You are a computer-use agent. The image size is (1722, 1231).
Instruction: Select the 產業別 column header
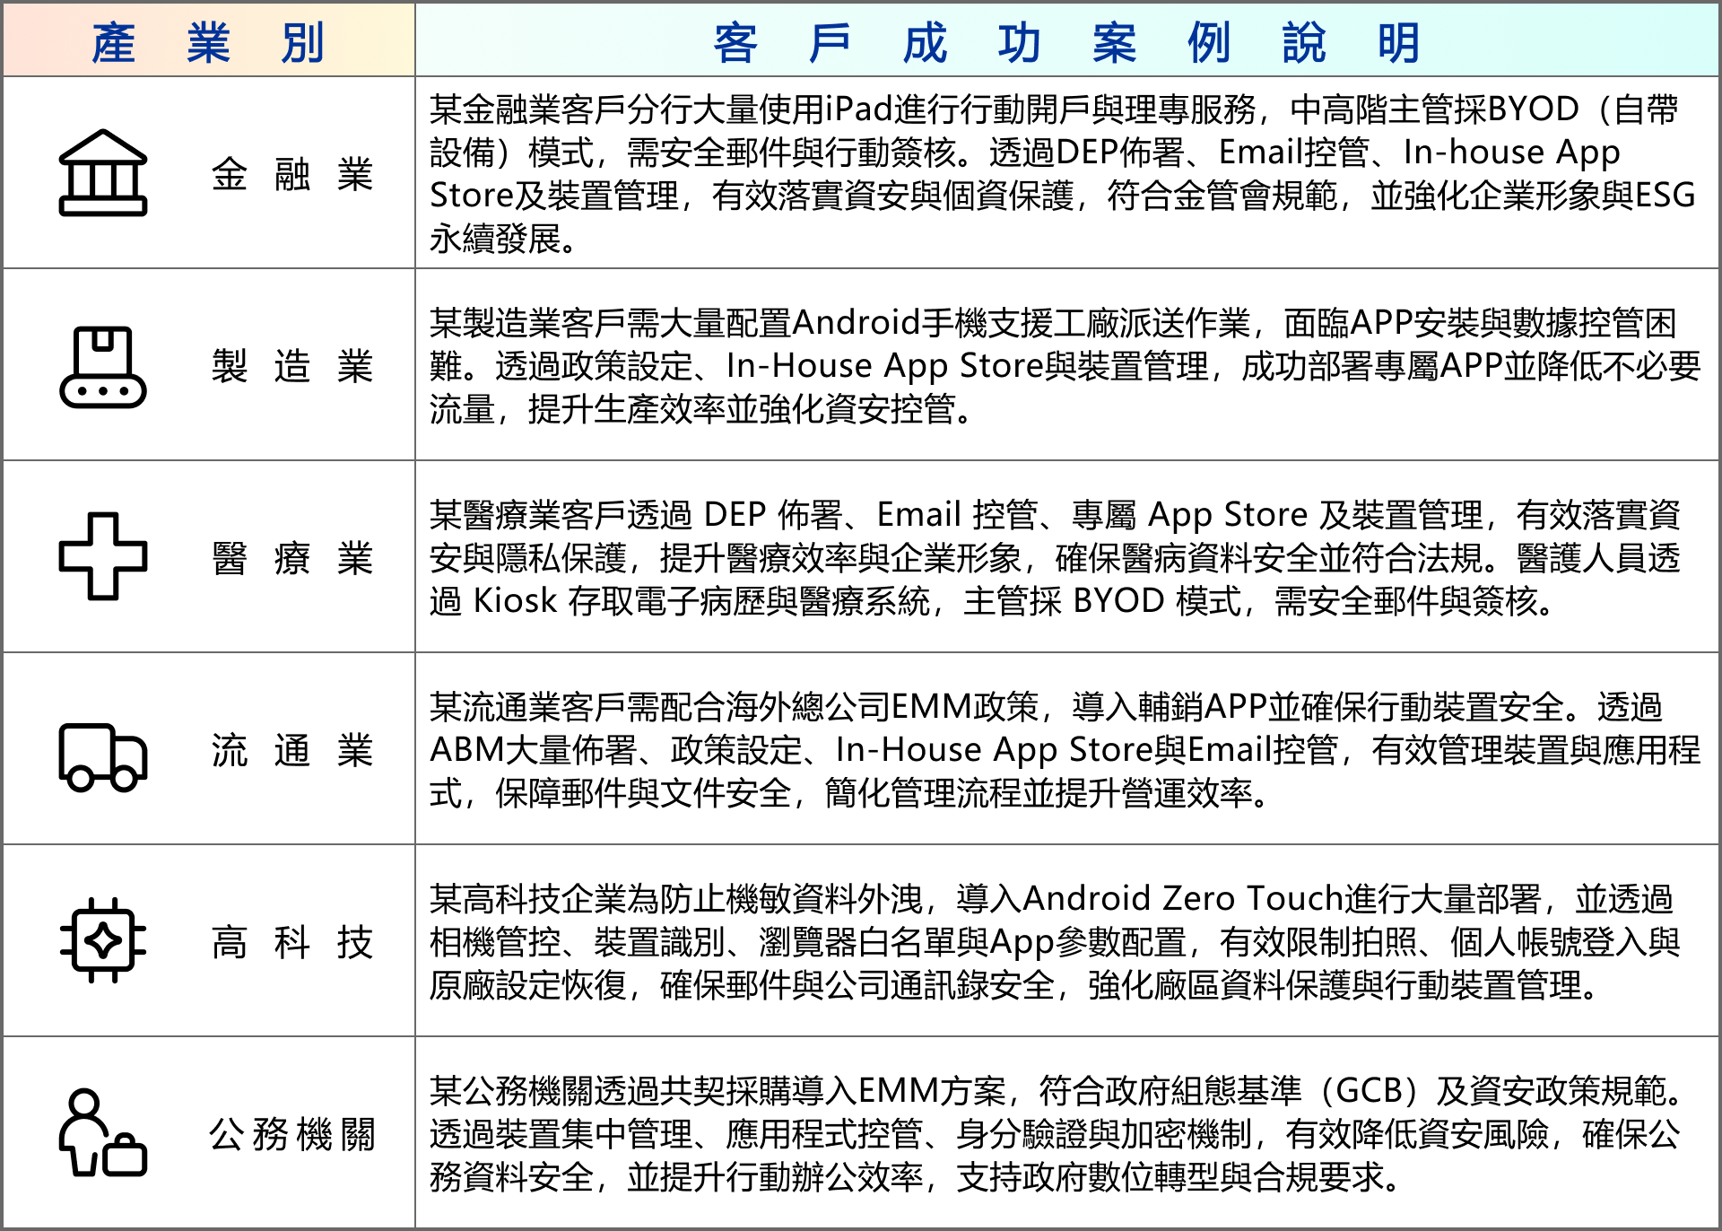pyautogui.click(x=208, y=42)
